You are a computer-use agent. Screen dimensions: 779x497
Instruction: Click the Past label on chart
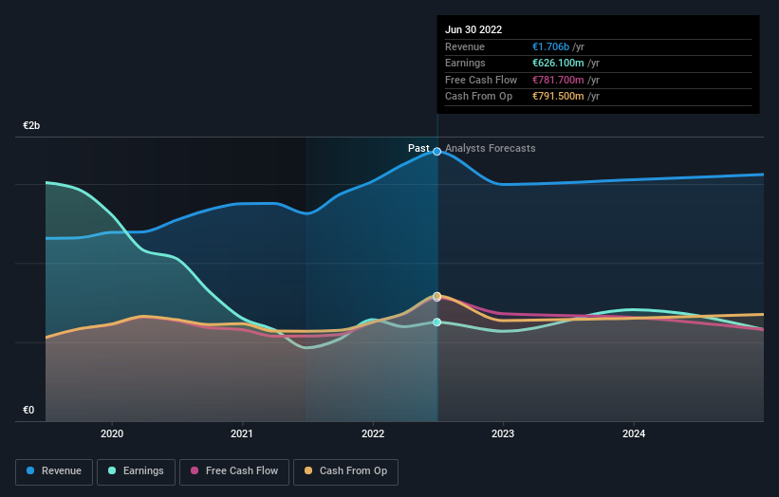tap(418, 148)
